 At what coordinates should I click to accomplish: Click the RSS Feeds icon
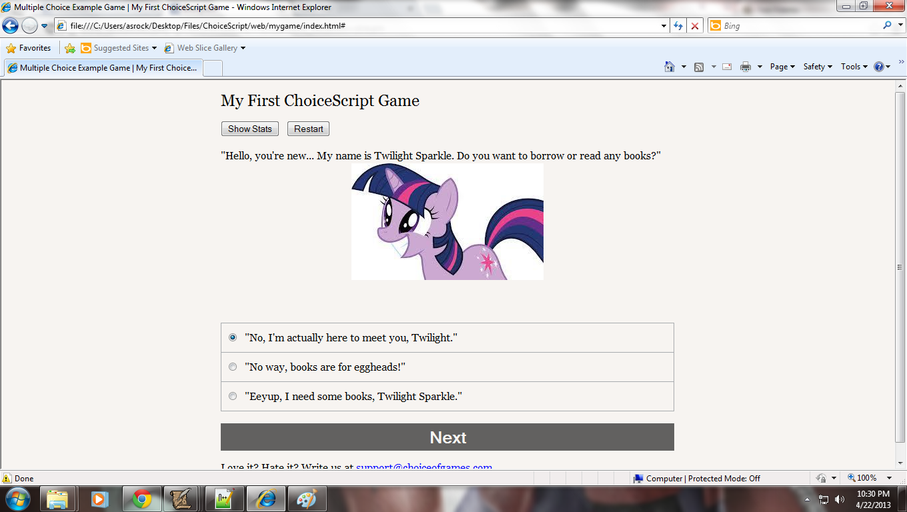(x=699, y=67)
